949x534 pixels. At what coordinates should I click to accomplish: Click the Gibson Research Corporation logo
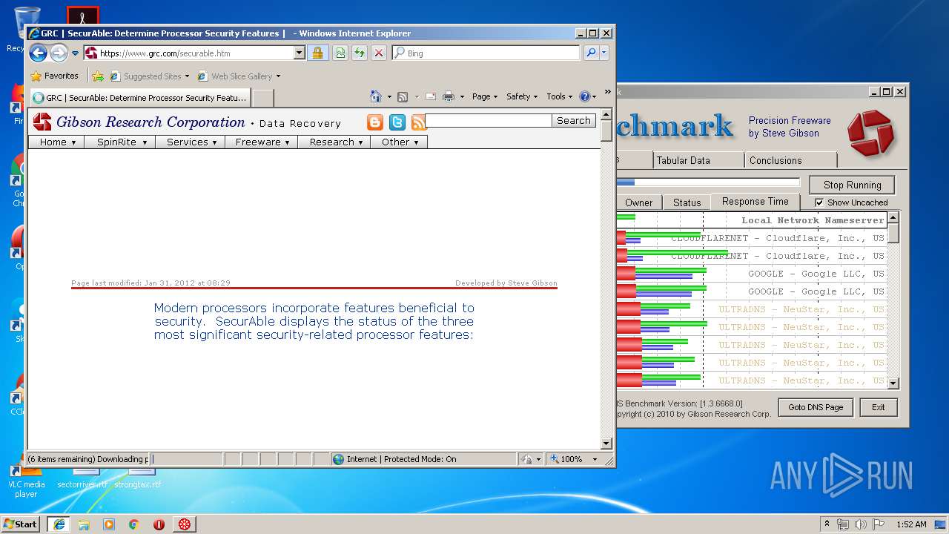[x=139, y=122]
